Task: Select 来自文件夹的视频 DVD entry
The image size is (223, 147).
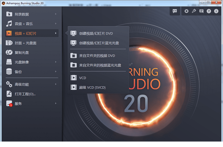Action: (x=97, y=56)
